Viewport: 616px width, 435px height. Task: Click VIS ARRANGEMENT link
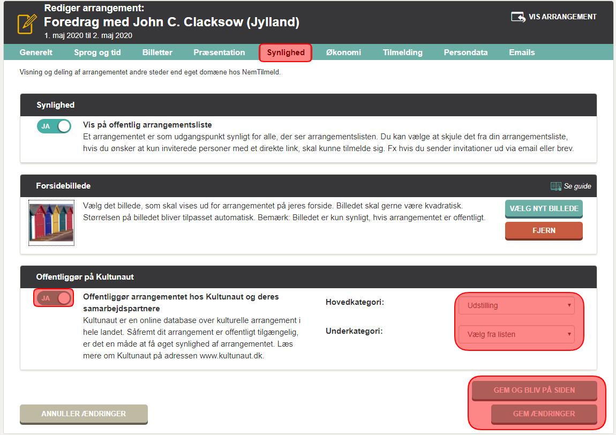[562, 17]
